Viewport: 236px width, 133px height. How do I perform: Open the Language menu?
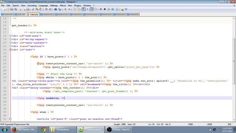pyautogui.click(x=43, y=6)
